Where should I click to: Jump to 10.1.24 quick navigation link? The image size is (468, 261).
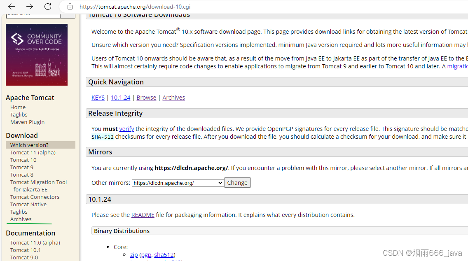(121, 98)
